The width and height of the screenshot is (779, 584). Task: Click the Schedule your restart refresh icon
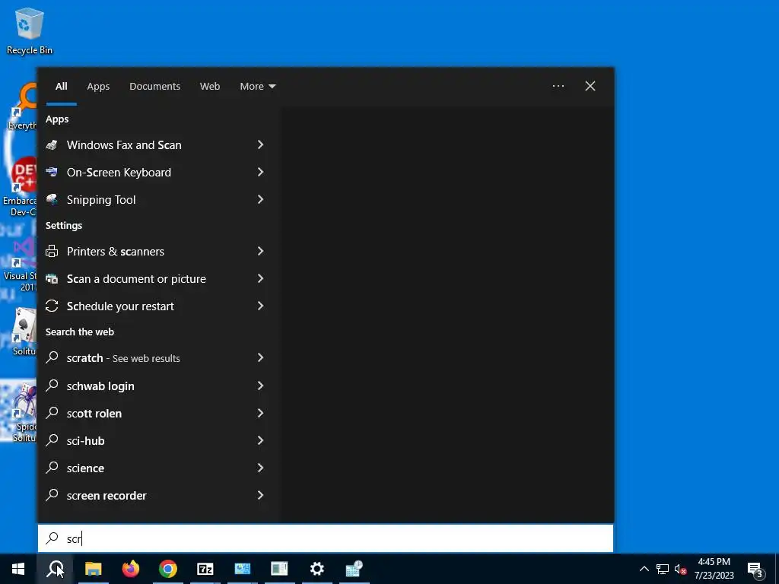click(x=52, y=306)
